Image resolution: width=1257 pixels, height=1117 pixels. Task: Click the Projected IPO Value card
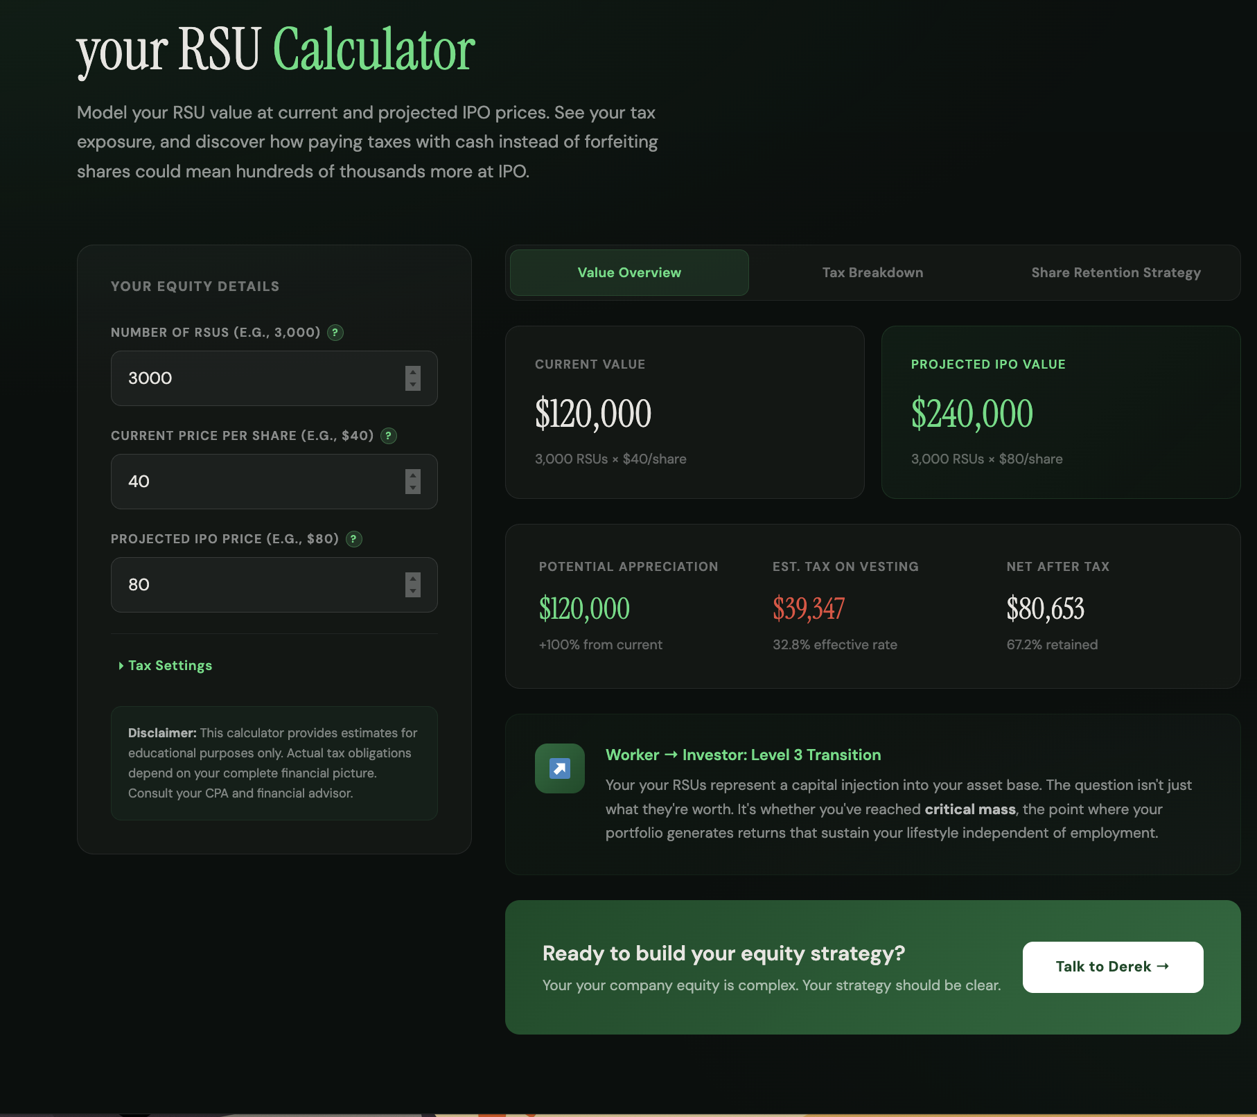(1060, 412)
